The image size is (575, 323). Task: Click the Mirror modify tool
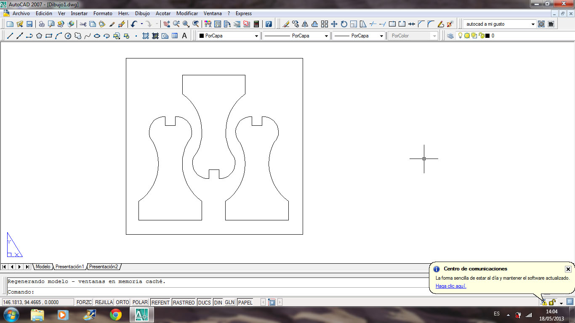pos(305,24)
